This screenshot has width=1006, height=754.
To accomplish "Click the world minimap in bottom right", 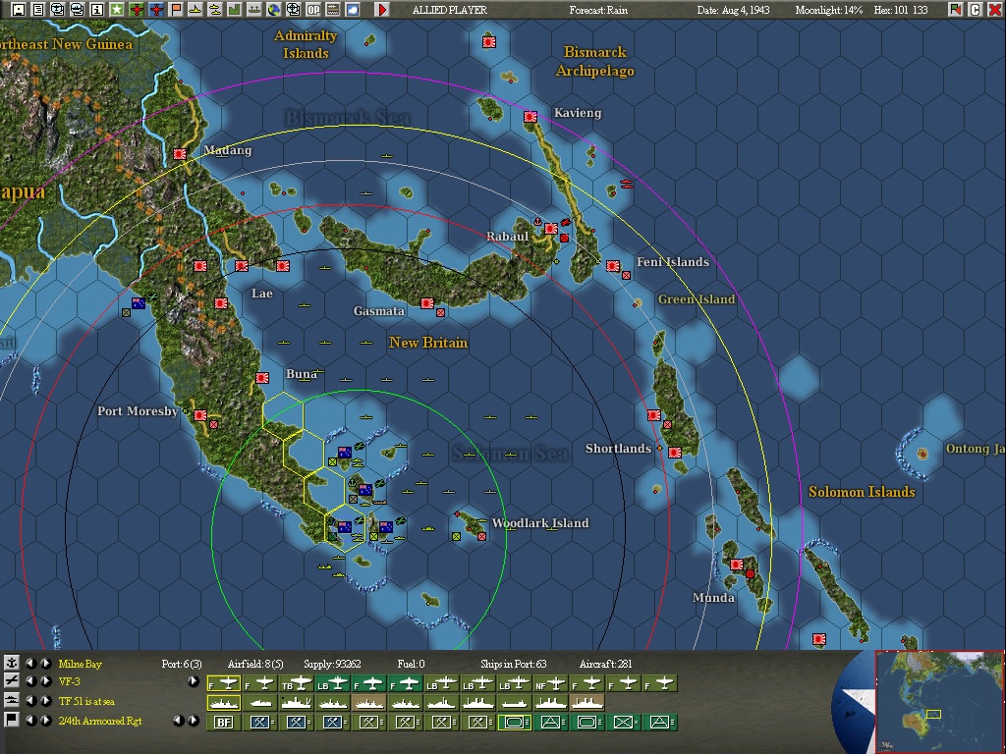I will [940, 702].
